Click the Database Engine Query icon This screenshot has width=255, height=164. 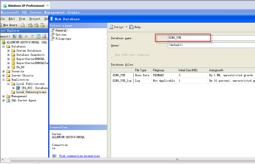pyautogui.click(x=23, y=25)
